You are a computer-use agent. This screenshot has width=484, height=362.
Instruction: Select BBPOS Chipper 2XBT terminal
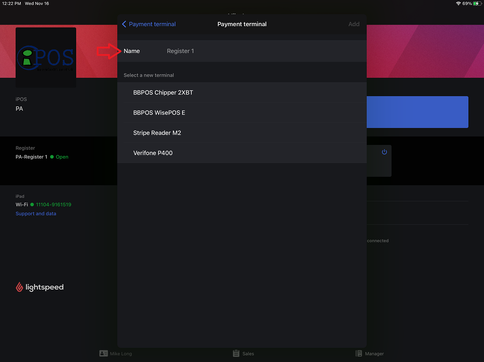click(x=242, y=93)
